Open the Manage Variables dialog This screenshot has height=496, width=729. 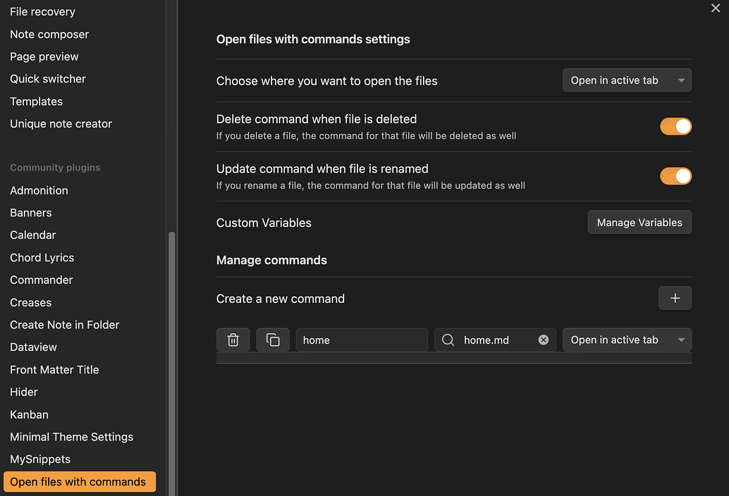click(x=639, y=222)
